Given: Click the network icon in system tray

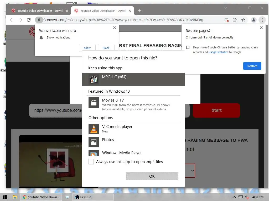Looking at the screenshot, I should [241, 197].
